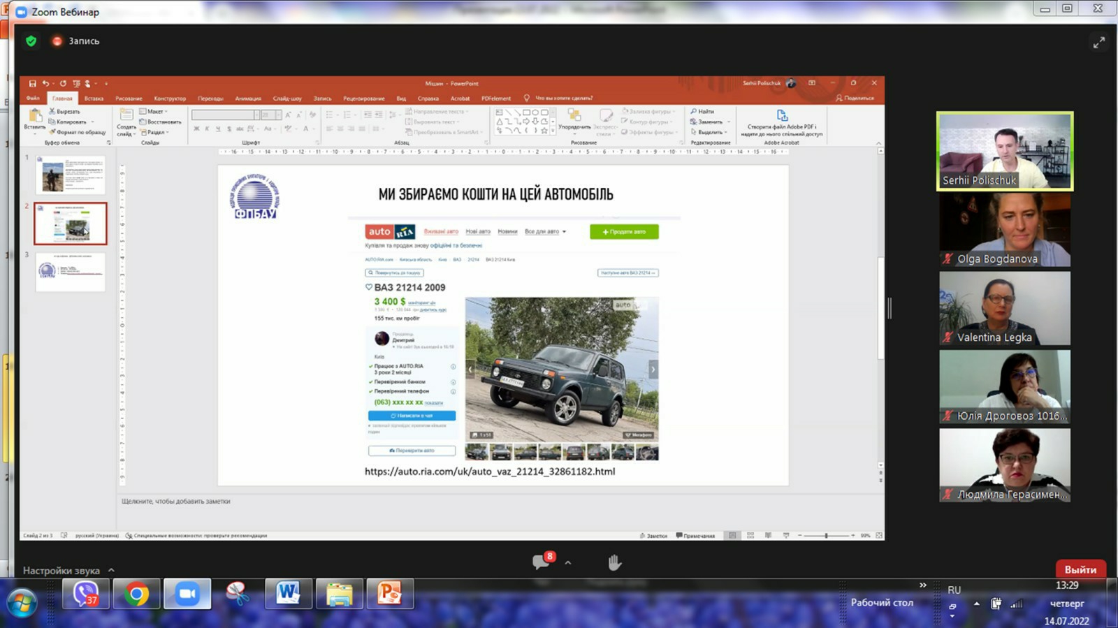Click the raise hand icon
This screenshot has height=628, width=1118.
point(614,562)
